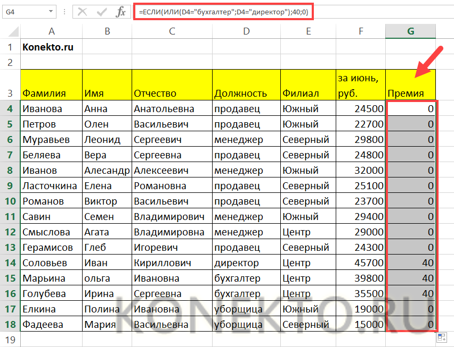
Task: Select the salary cell showing 45700
Action: pos(361,263)
